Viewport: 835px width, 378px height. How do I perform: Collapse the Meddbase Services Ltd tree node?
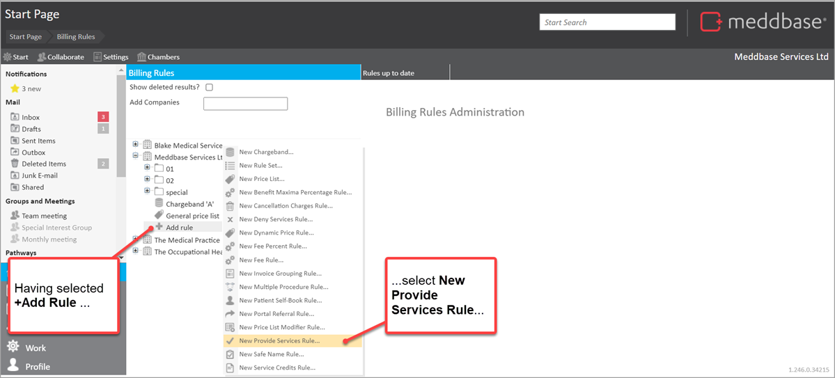(136, 157)
